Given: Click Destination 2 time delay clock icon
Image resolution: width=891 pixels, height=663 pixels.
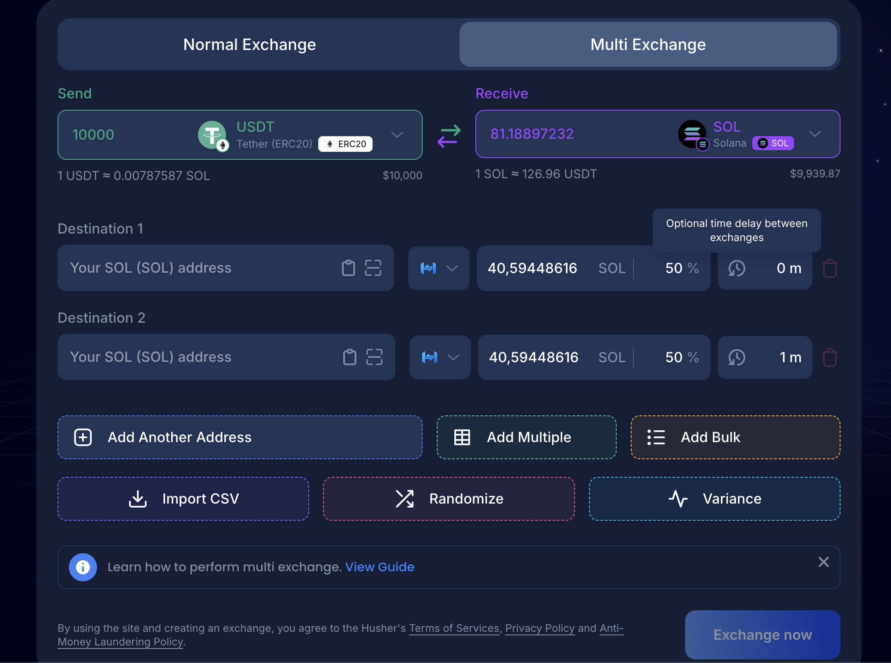Looking at the screenshot, I should pos(737,357).
